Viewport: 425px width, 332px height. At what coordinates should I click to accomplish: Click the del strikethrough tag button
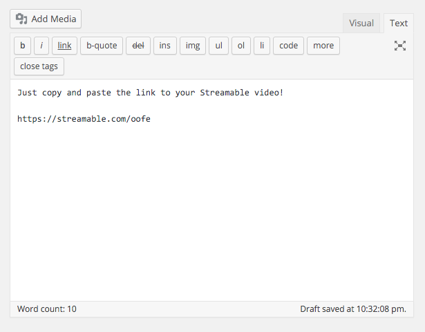[138, 46]
